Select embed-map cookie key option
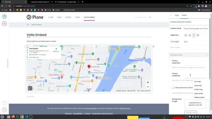 198,90
